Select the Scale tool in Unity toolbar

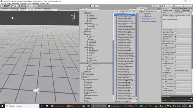pyautogui.click(x=12, y=6)
